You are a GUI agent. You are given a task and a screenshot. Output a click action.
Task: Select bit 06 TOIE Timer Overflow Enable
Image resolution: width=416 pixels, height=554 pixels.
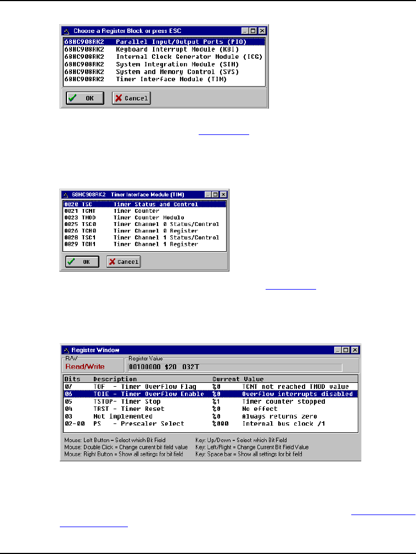pos(211,394)
